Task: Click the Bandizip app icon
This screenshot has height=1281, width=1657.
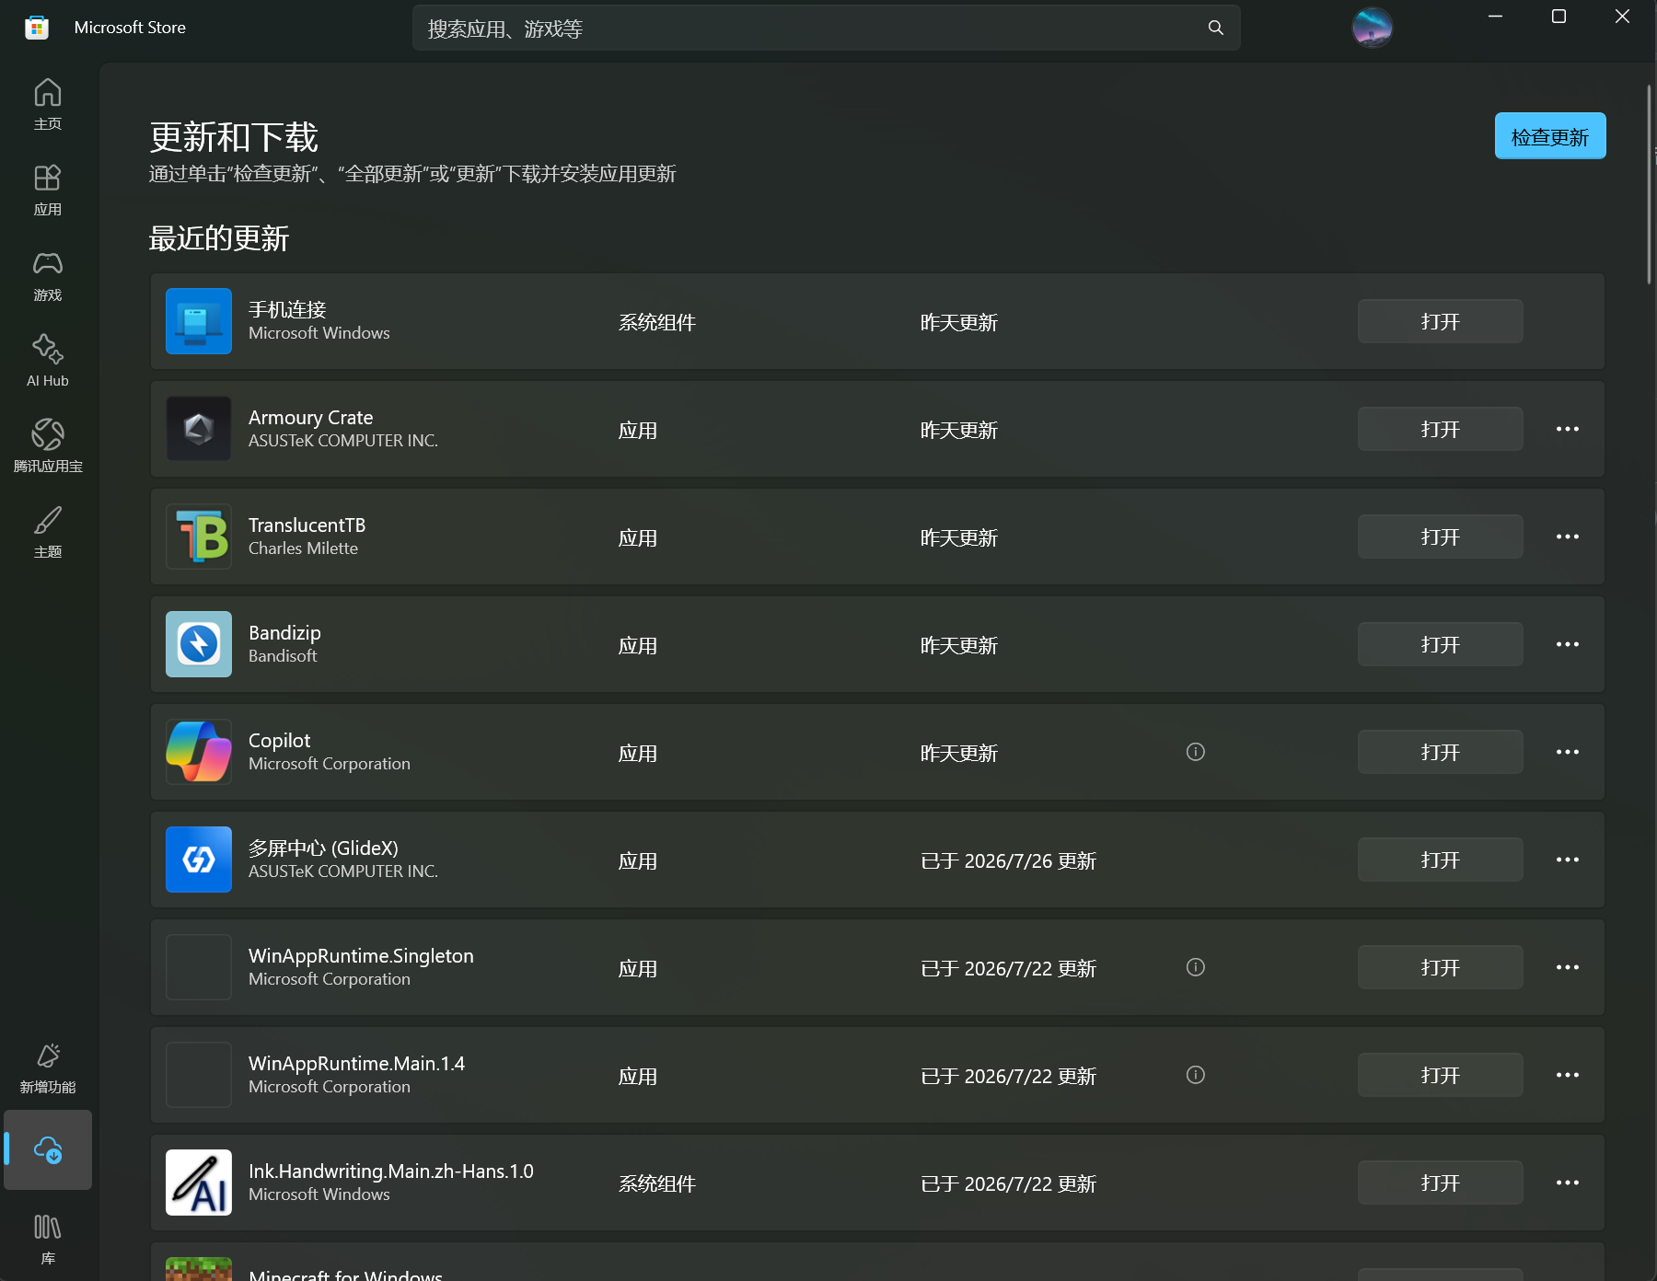Action: [x=199, y=644]
